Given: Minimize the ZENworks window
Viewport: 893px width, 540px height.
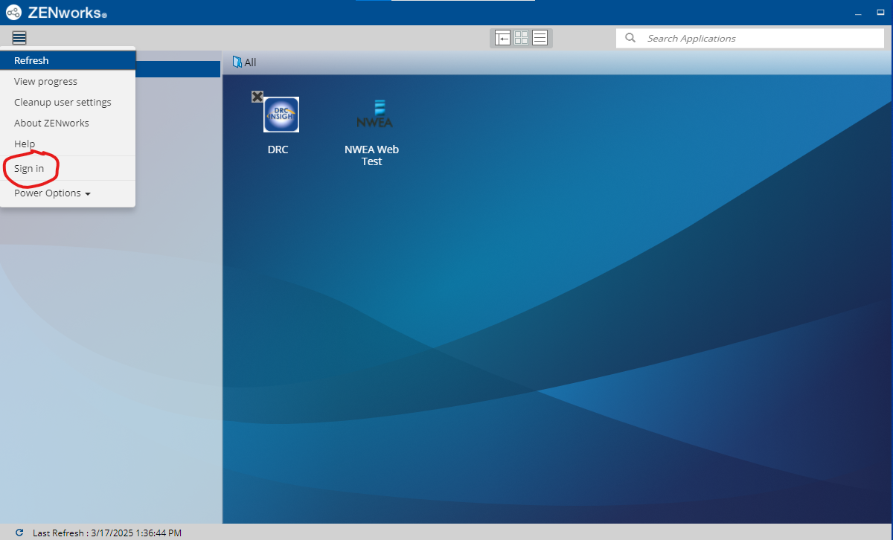Looking at the screenshot, I should [x=859, y=13].
